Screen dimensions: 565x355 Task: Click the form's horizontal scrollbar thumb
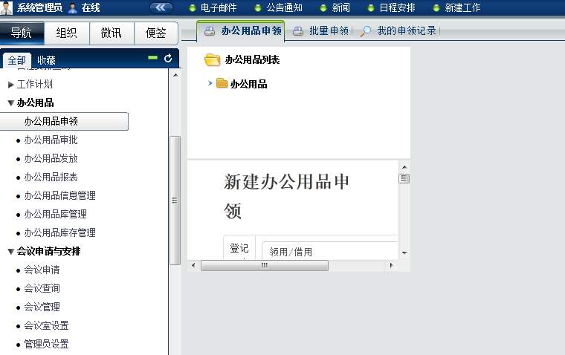click(265, 266)
